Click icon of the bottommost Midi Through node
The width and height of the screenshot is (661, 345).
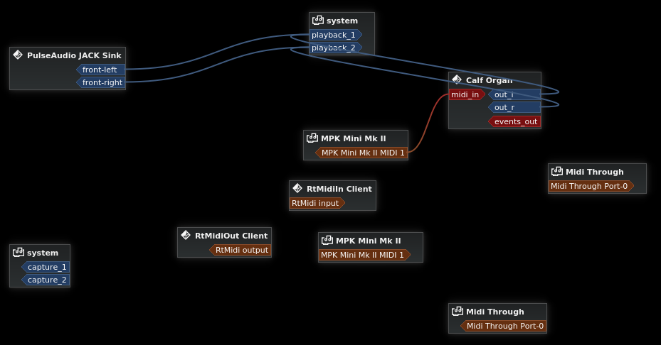pos(458,311)
